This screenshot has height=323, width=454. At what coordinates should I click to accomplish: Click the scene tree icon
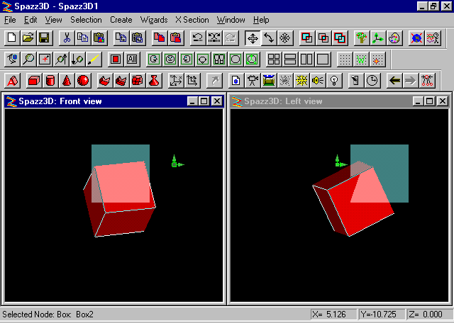(x=362, y=38)
